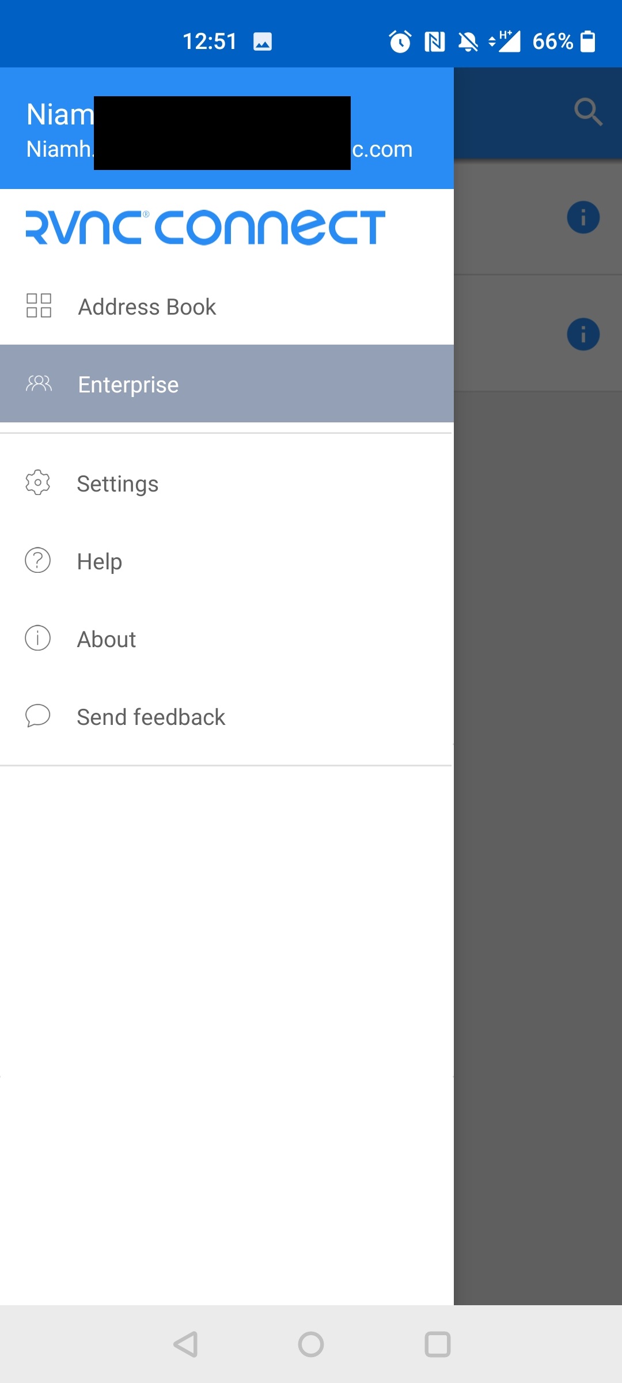Click the Settings gear icon

click(37, 483)
